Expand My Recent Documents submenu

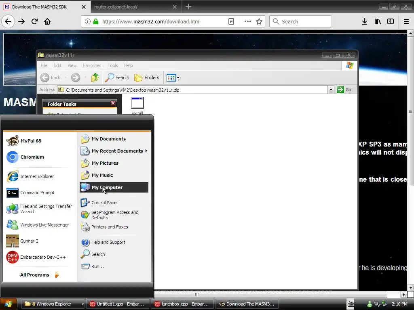tap(114, 151)
